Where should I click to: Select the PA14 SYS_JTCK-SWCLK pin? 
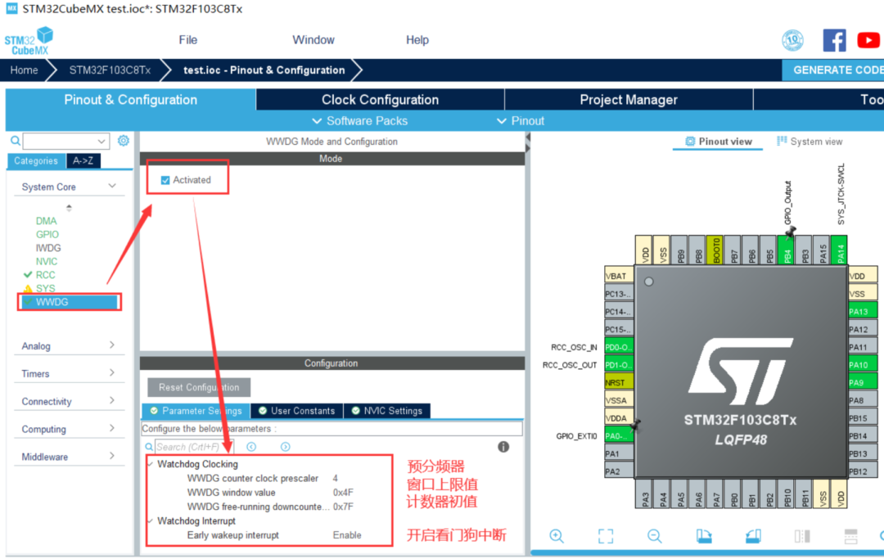[x=840, y=250]
